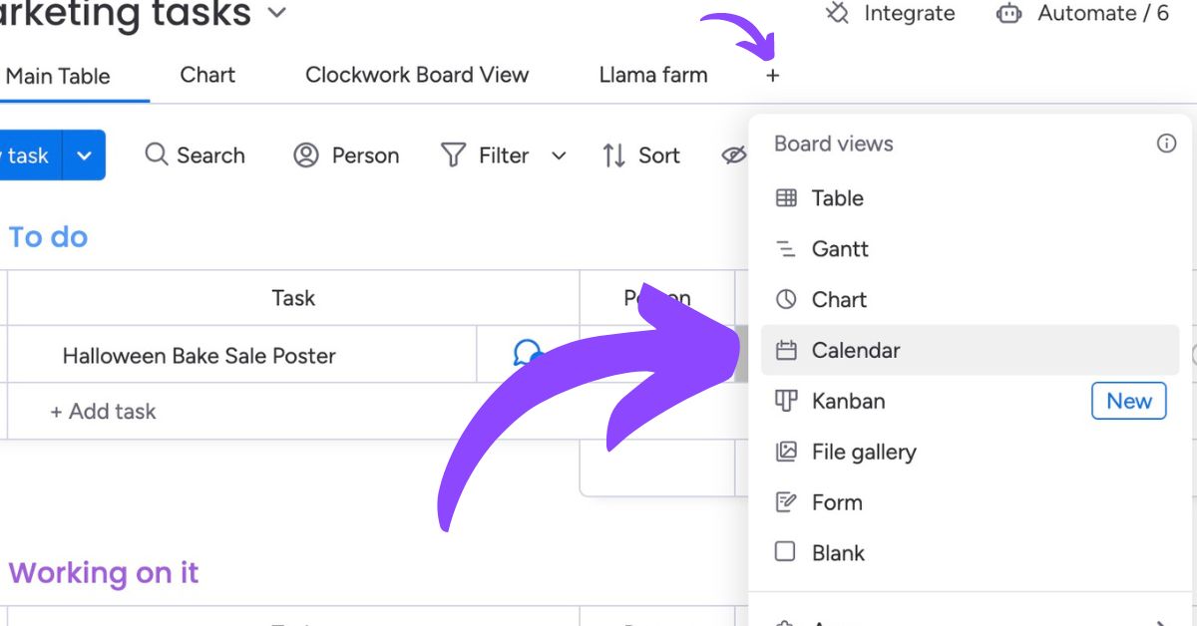
Task: Open the Sort options
Action: (641, 155)
